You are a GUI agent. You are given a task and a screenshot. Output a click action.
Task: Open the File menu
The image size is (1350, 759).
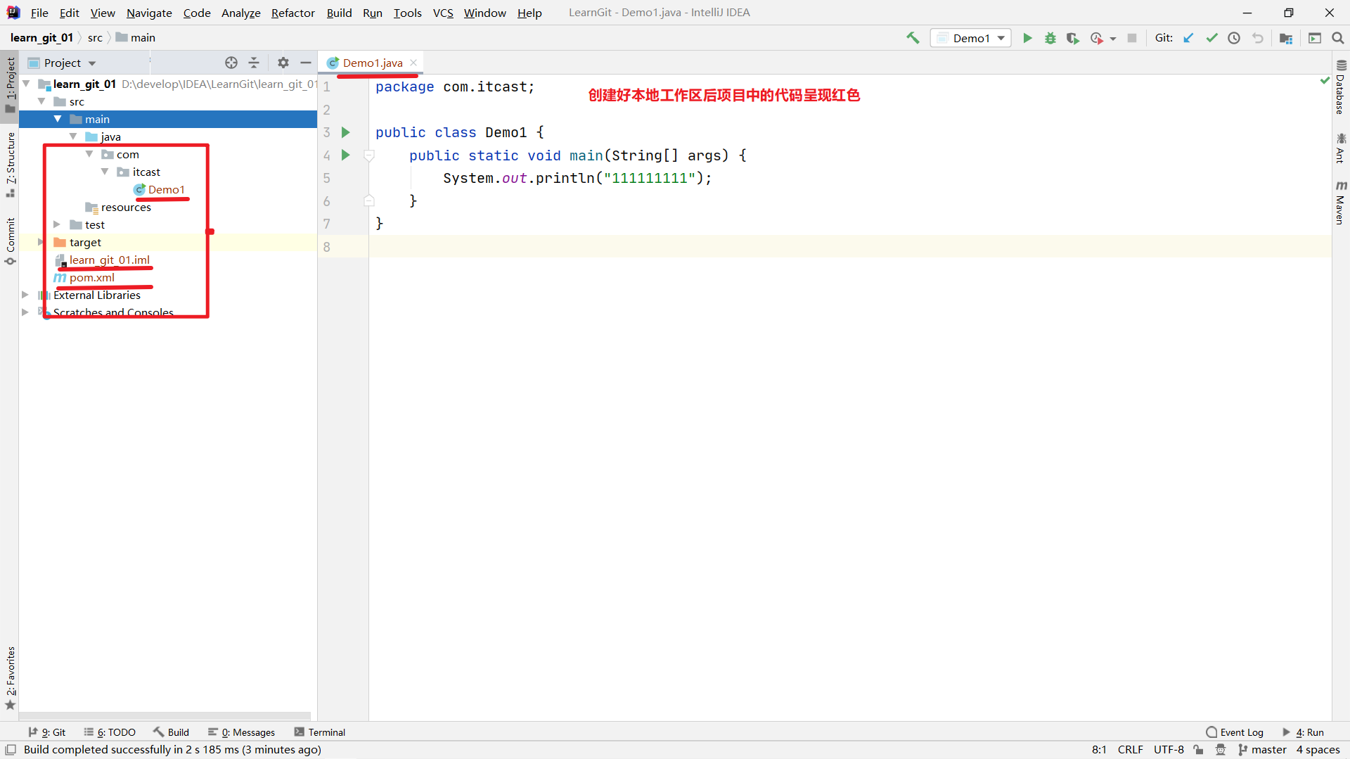coord(39,13)
